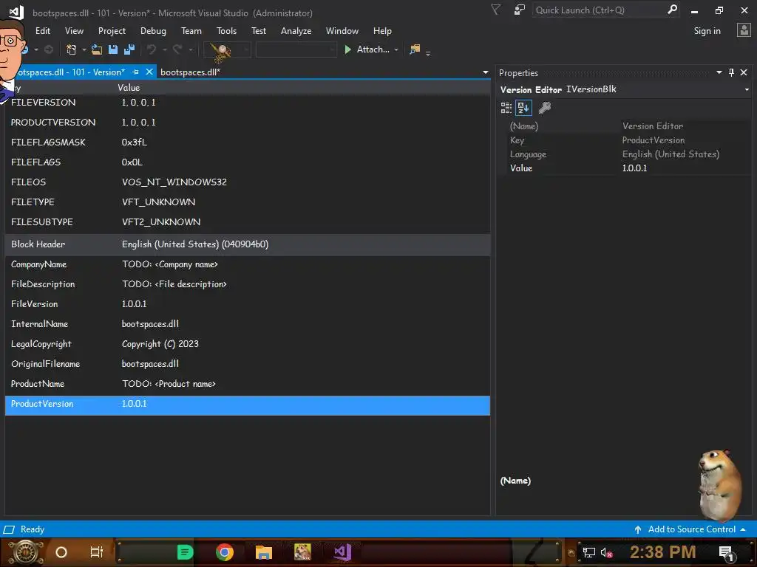The image size is (757, 567).
Task: Open Task View on the taskbar
Action: pyautogui.click(x=97, y=552)
